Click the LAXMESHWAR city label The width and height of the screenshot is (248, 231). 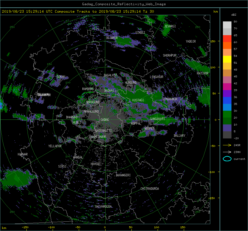98,137
